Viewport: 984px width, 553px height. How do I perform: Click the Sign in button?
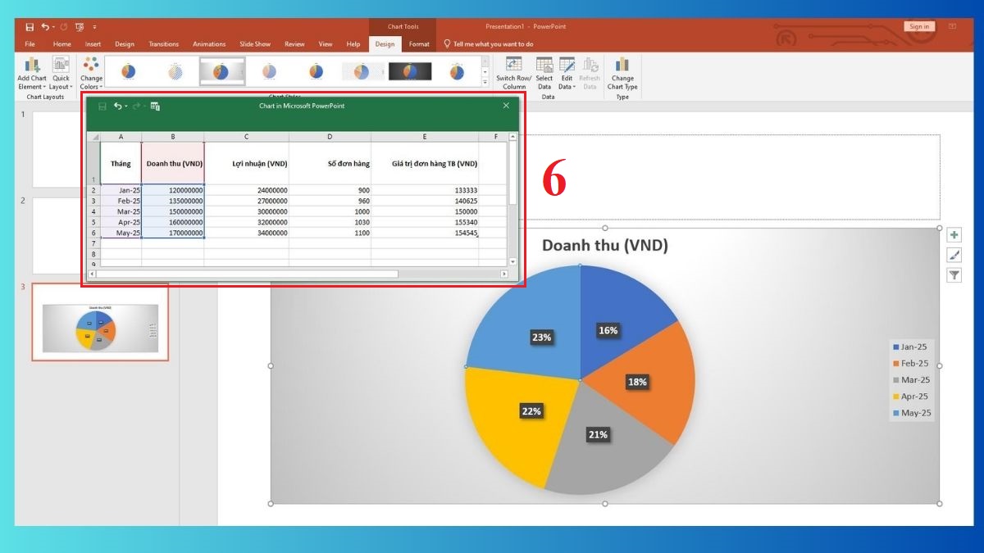[918, 25]
